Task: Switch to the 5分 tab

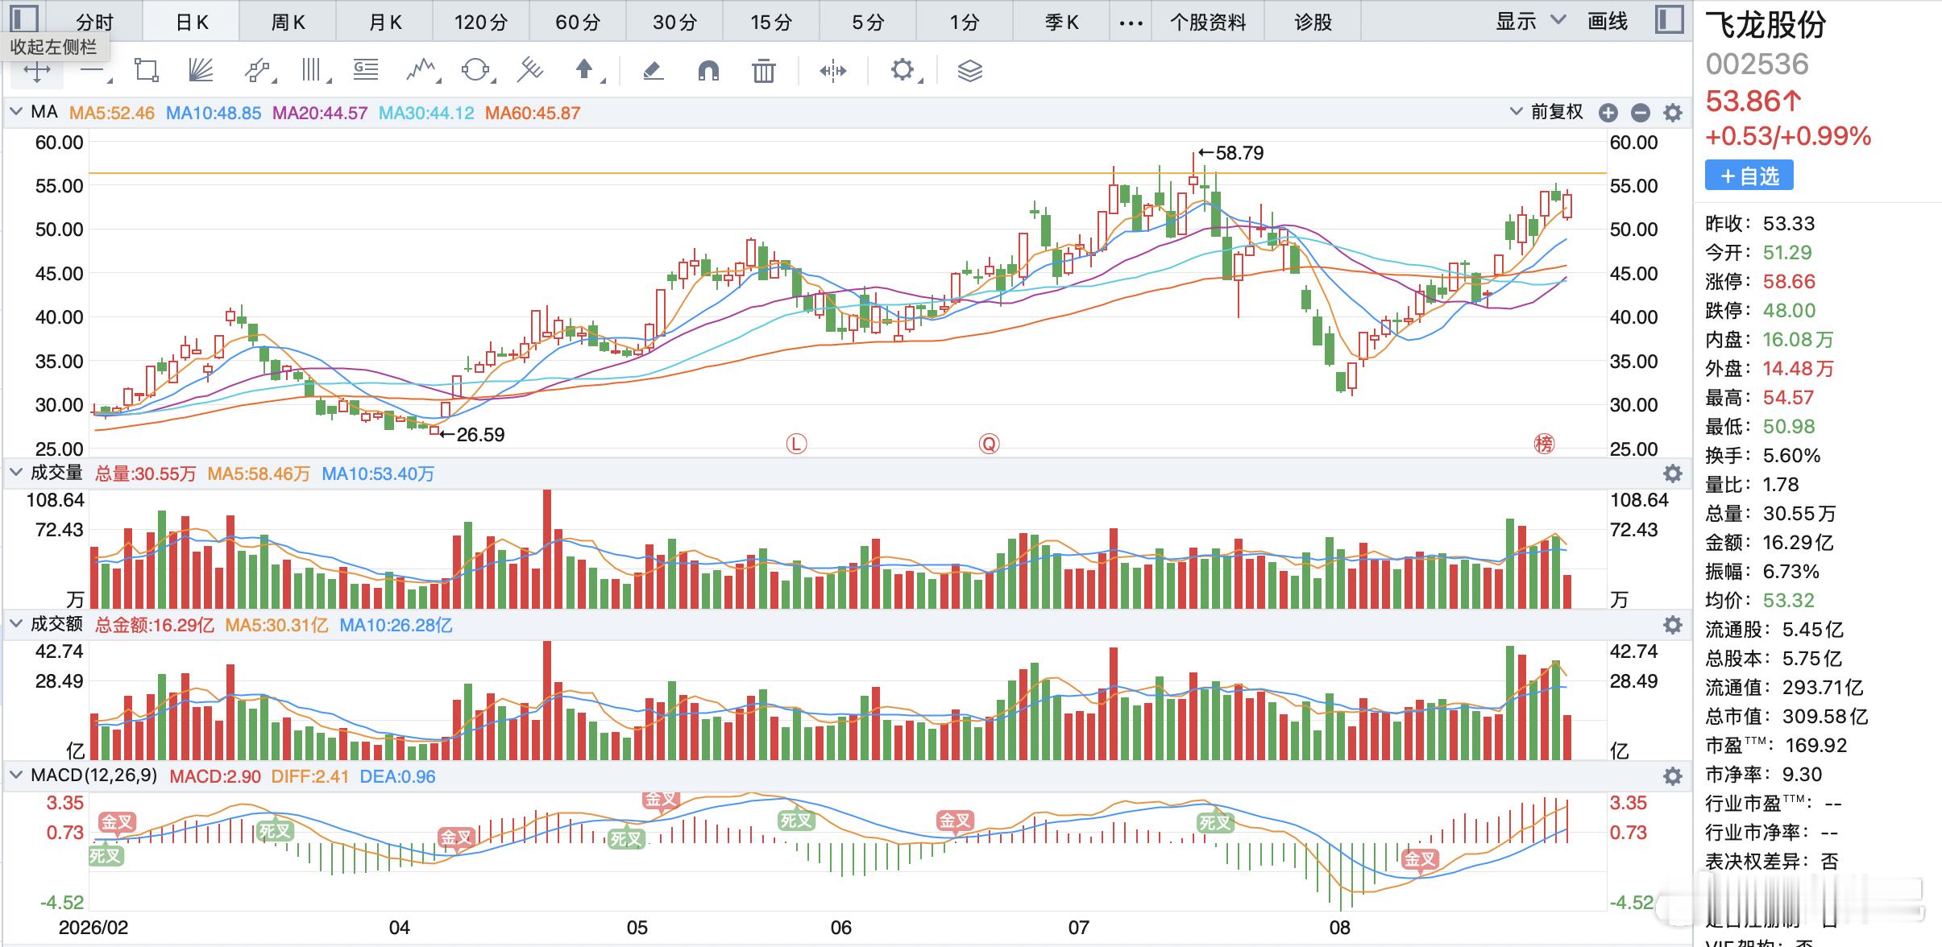Action: tap(869, 23)
